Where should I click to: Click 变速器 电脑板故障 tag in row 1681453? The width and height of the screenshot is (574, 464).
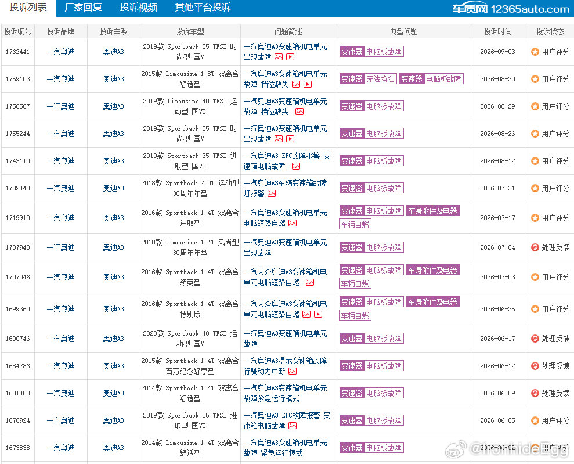tap(371, 393)
